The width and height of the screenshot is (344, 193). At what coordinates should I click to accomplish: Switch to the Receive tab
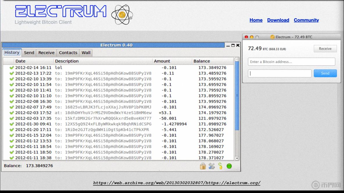point(46,53)
